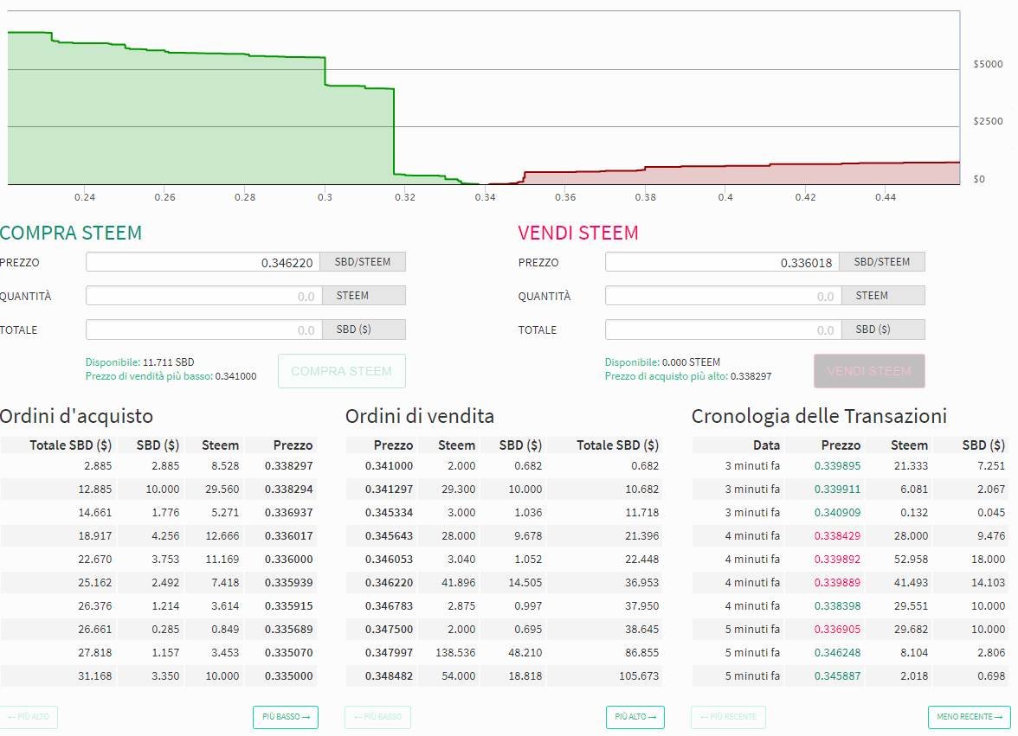This screenshot has width=1018, height=736.
Task: Select sell order priced 0.346220
Action: click(x=505, y=582)
